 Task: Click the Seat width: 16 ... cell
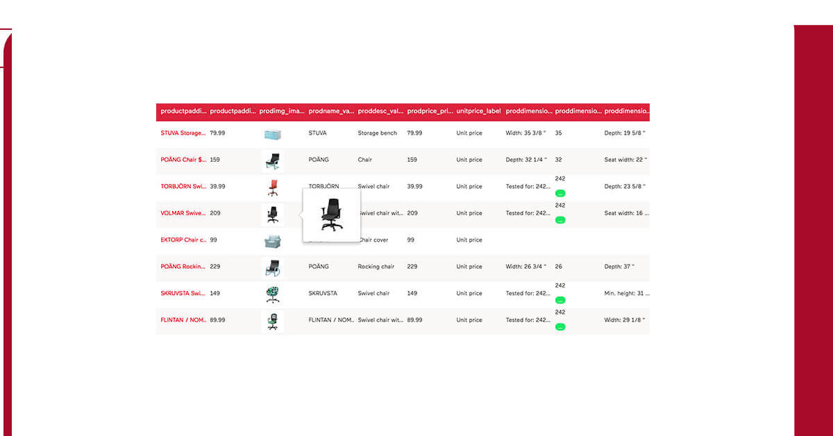point(627,213)
